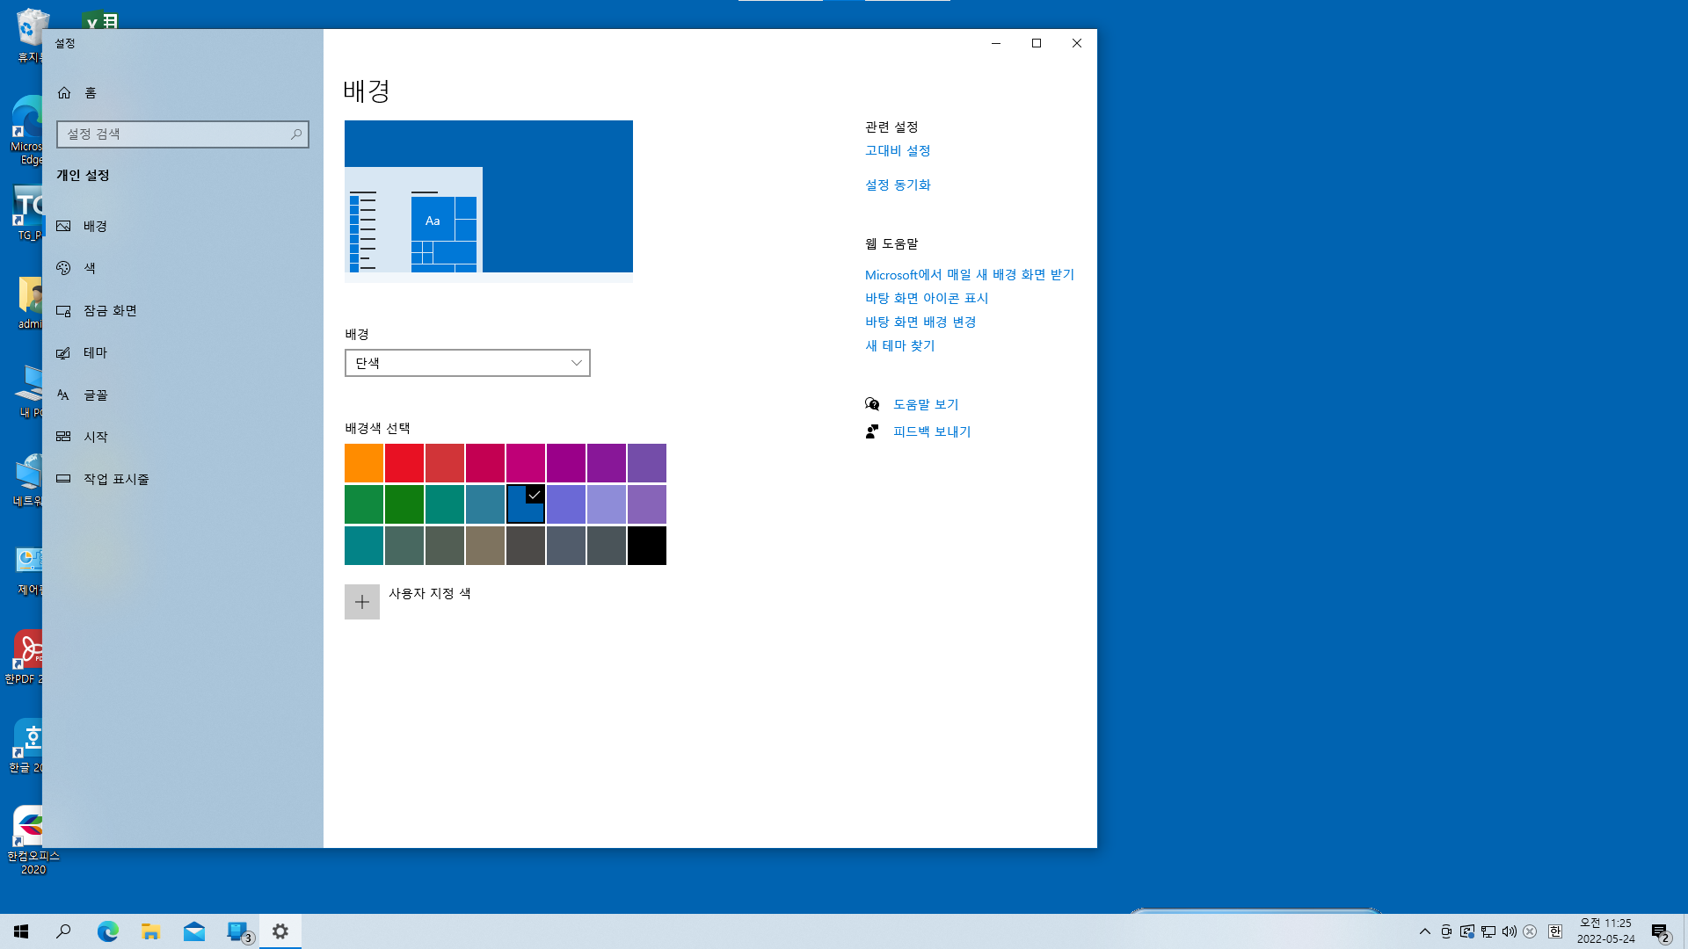This screenshot has height=949, width=1688.
Task: Click the 피드백 보내기 feedback link
Action: [931, 431]
